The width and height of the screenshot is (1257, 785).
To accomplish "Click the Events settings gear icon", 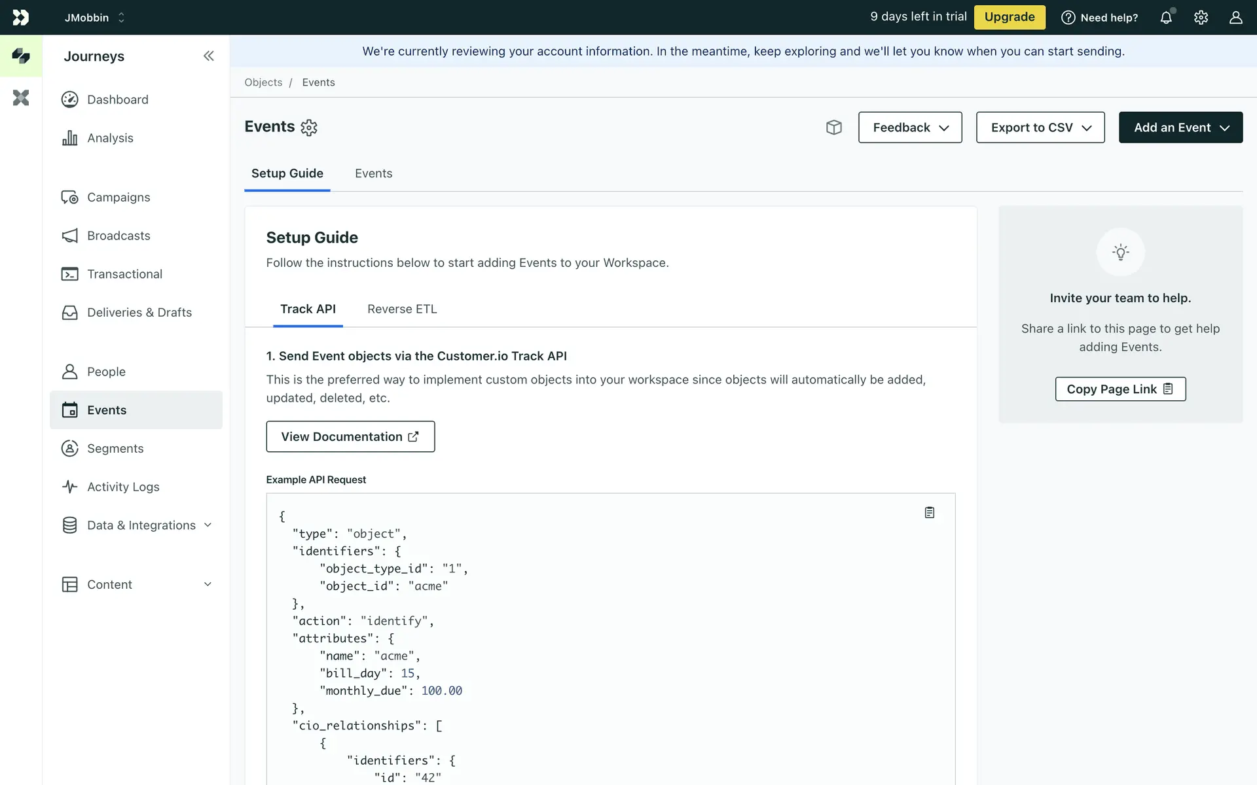I will point(309,128).
